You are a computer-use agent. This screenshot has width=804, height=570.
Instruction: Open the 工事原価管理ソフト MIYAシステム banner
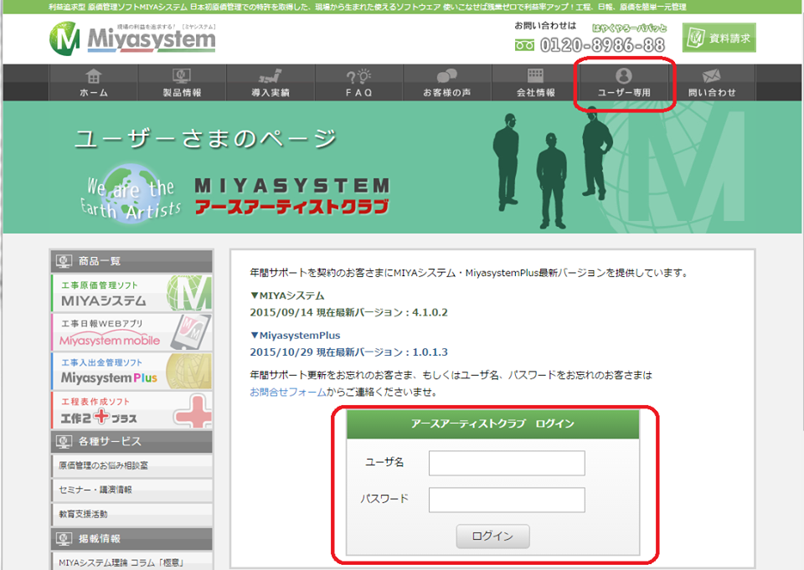(x=131, y=293)
